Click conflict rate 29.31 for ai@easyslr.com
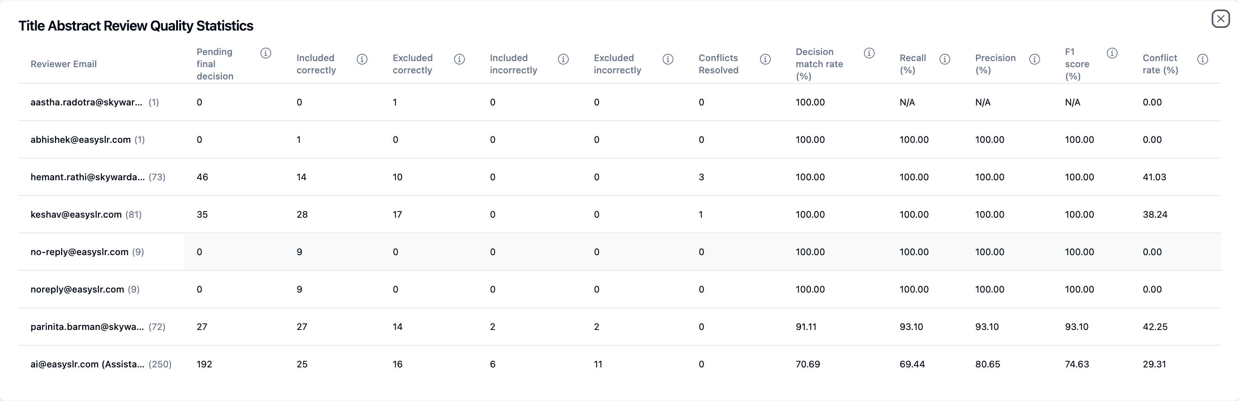The height and width of the screenshot is (401, 1239). 1154,364
